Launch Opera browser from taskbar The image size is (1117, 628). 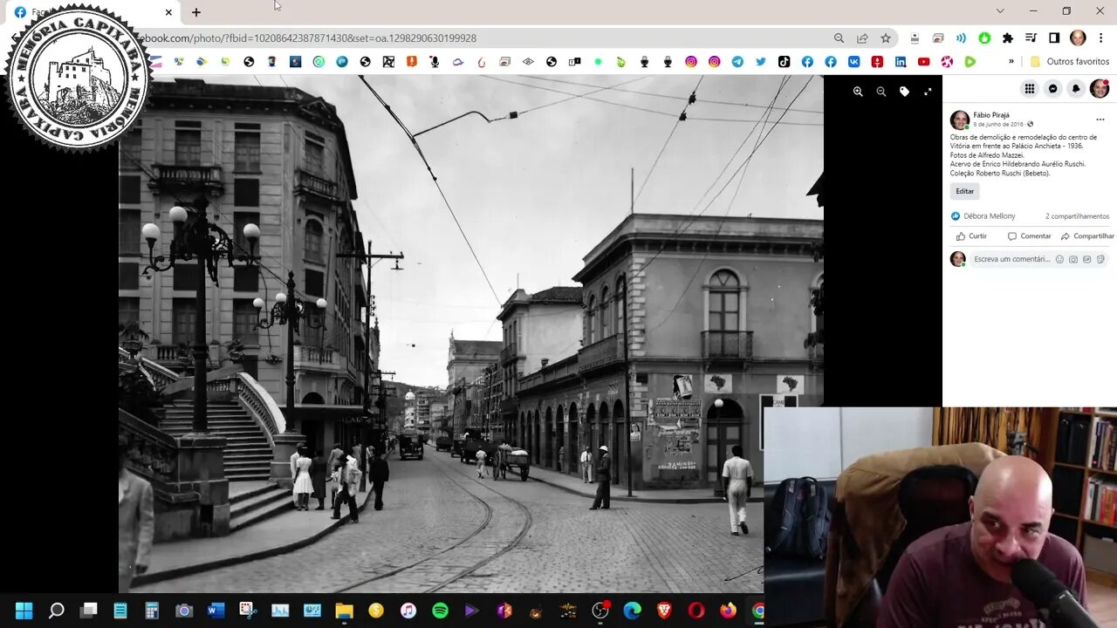pyautogui.click(x=696, y=611)
